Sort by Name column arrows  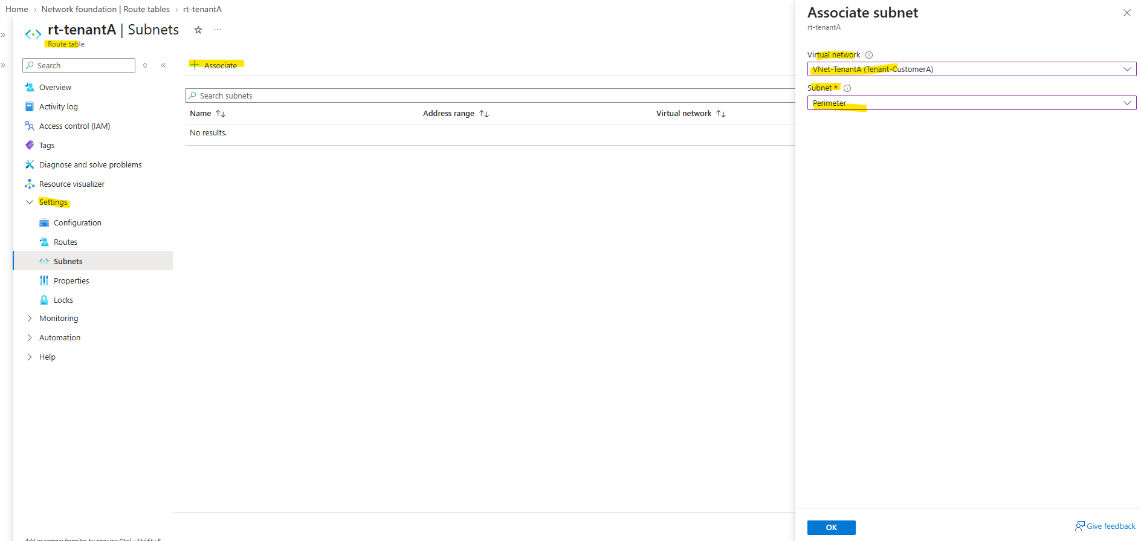221,114
